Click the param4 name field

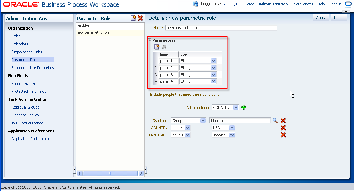click(168, 81)
